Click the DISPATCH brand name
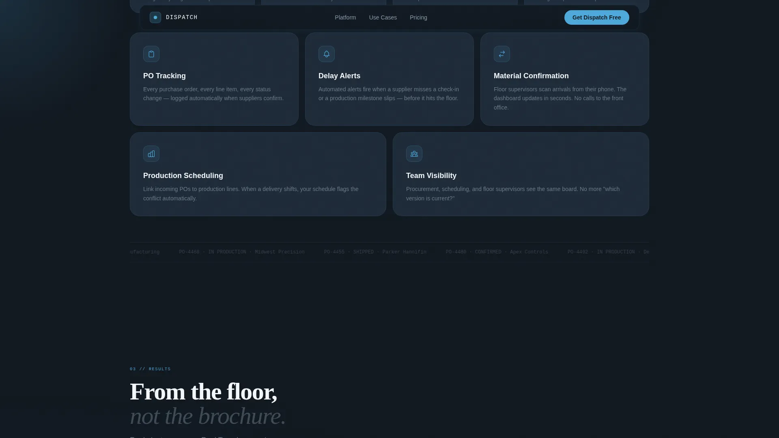Screen dimensions: 779x438 pos(182,17)
